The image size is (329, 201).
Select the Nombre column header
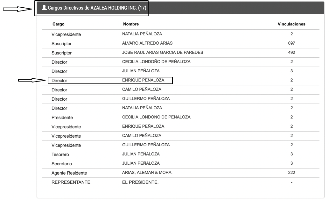(131, 24)
